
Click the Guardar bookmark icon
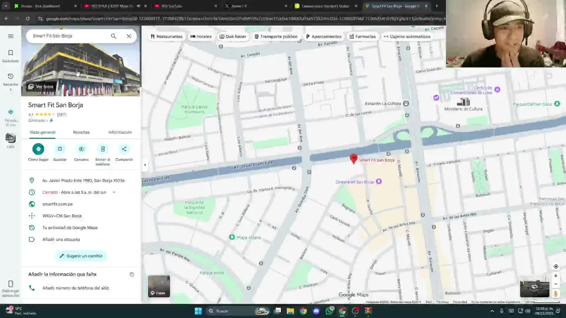[x=60, y=149]
